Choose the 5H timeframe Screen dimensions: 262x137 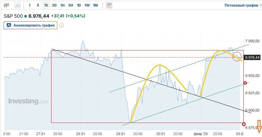[x=70, y=5]
